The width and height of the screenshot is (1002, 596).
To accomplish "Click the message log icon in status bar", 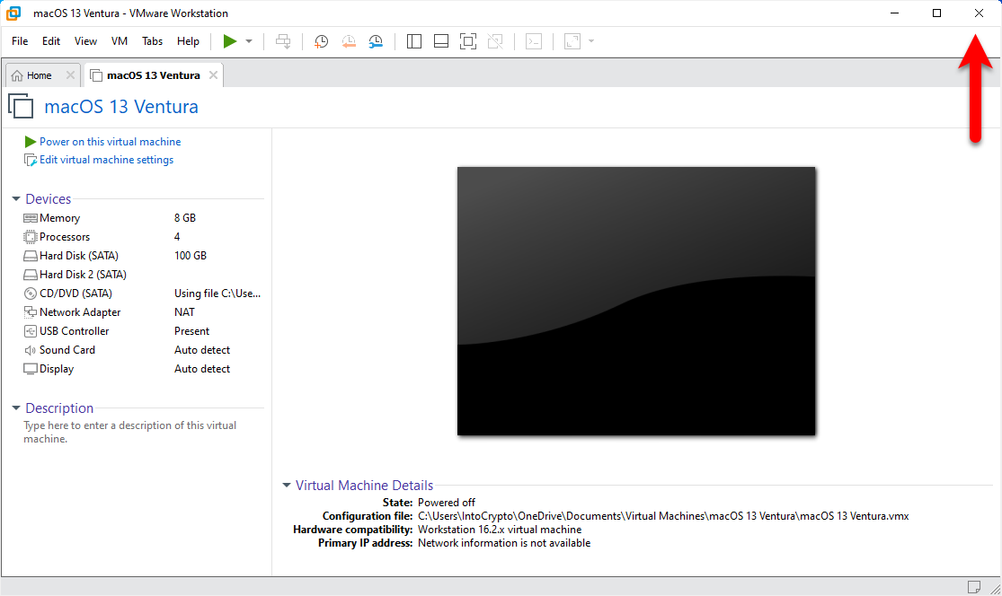I will point(974,586).
